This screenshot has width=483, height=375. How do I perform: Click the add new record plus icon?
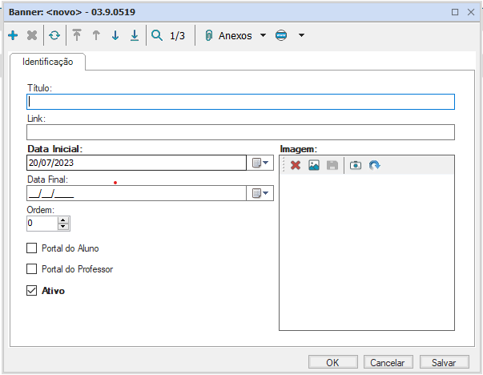(x=13, y=36)
